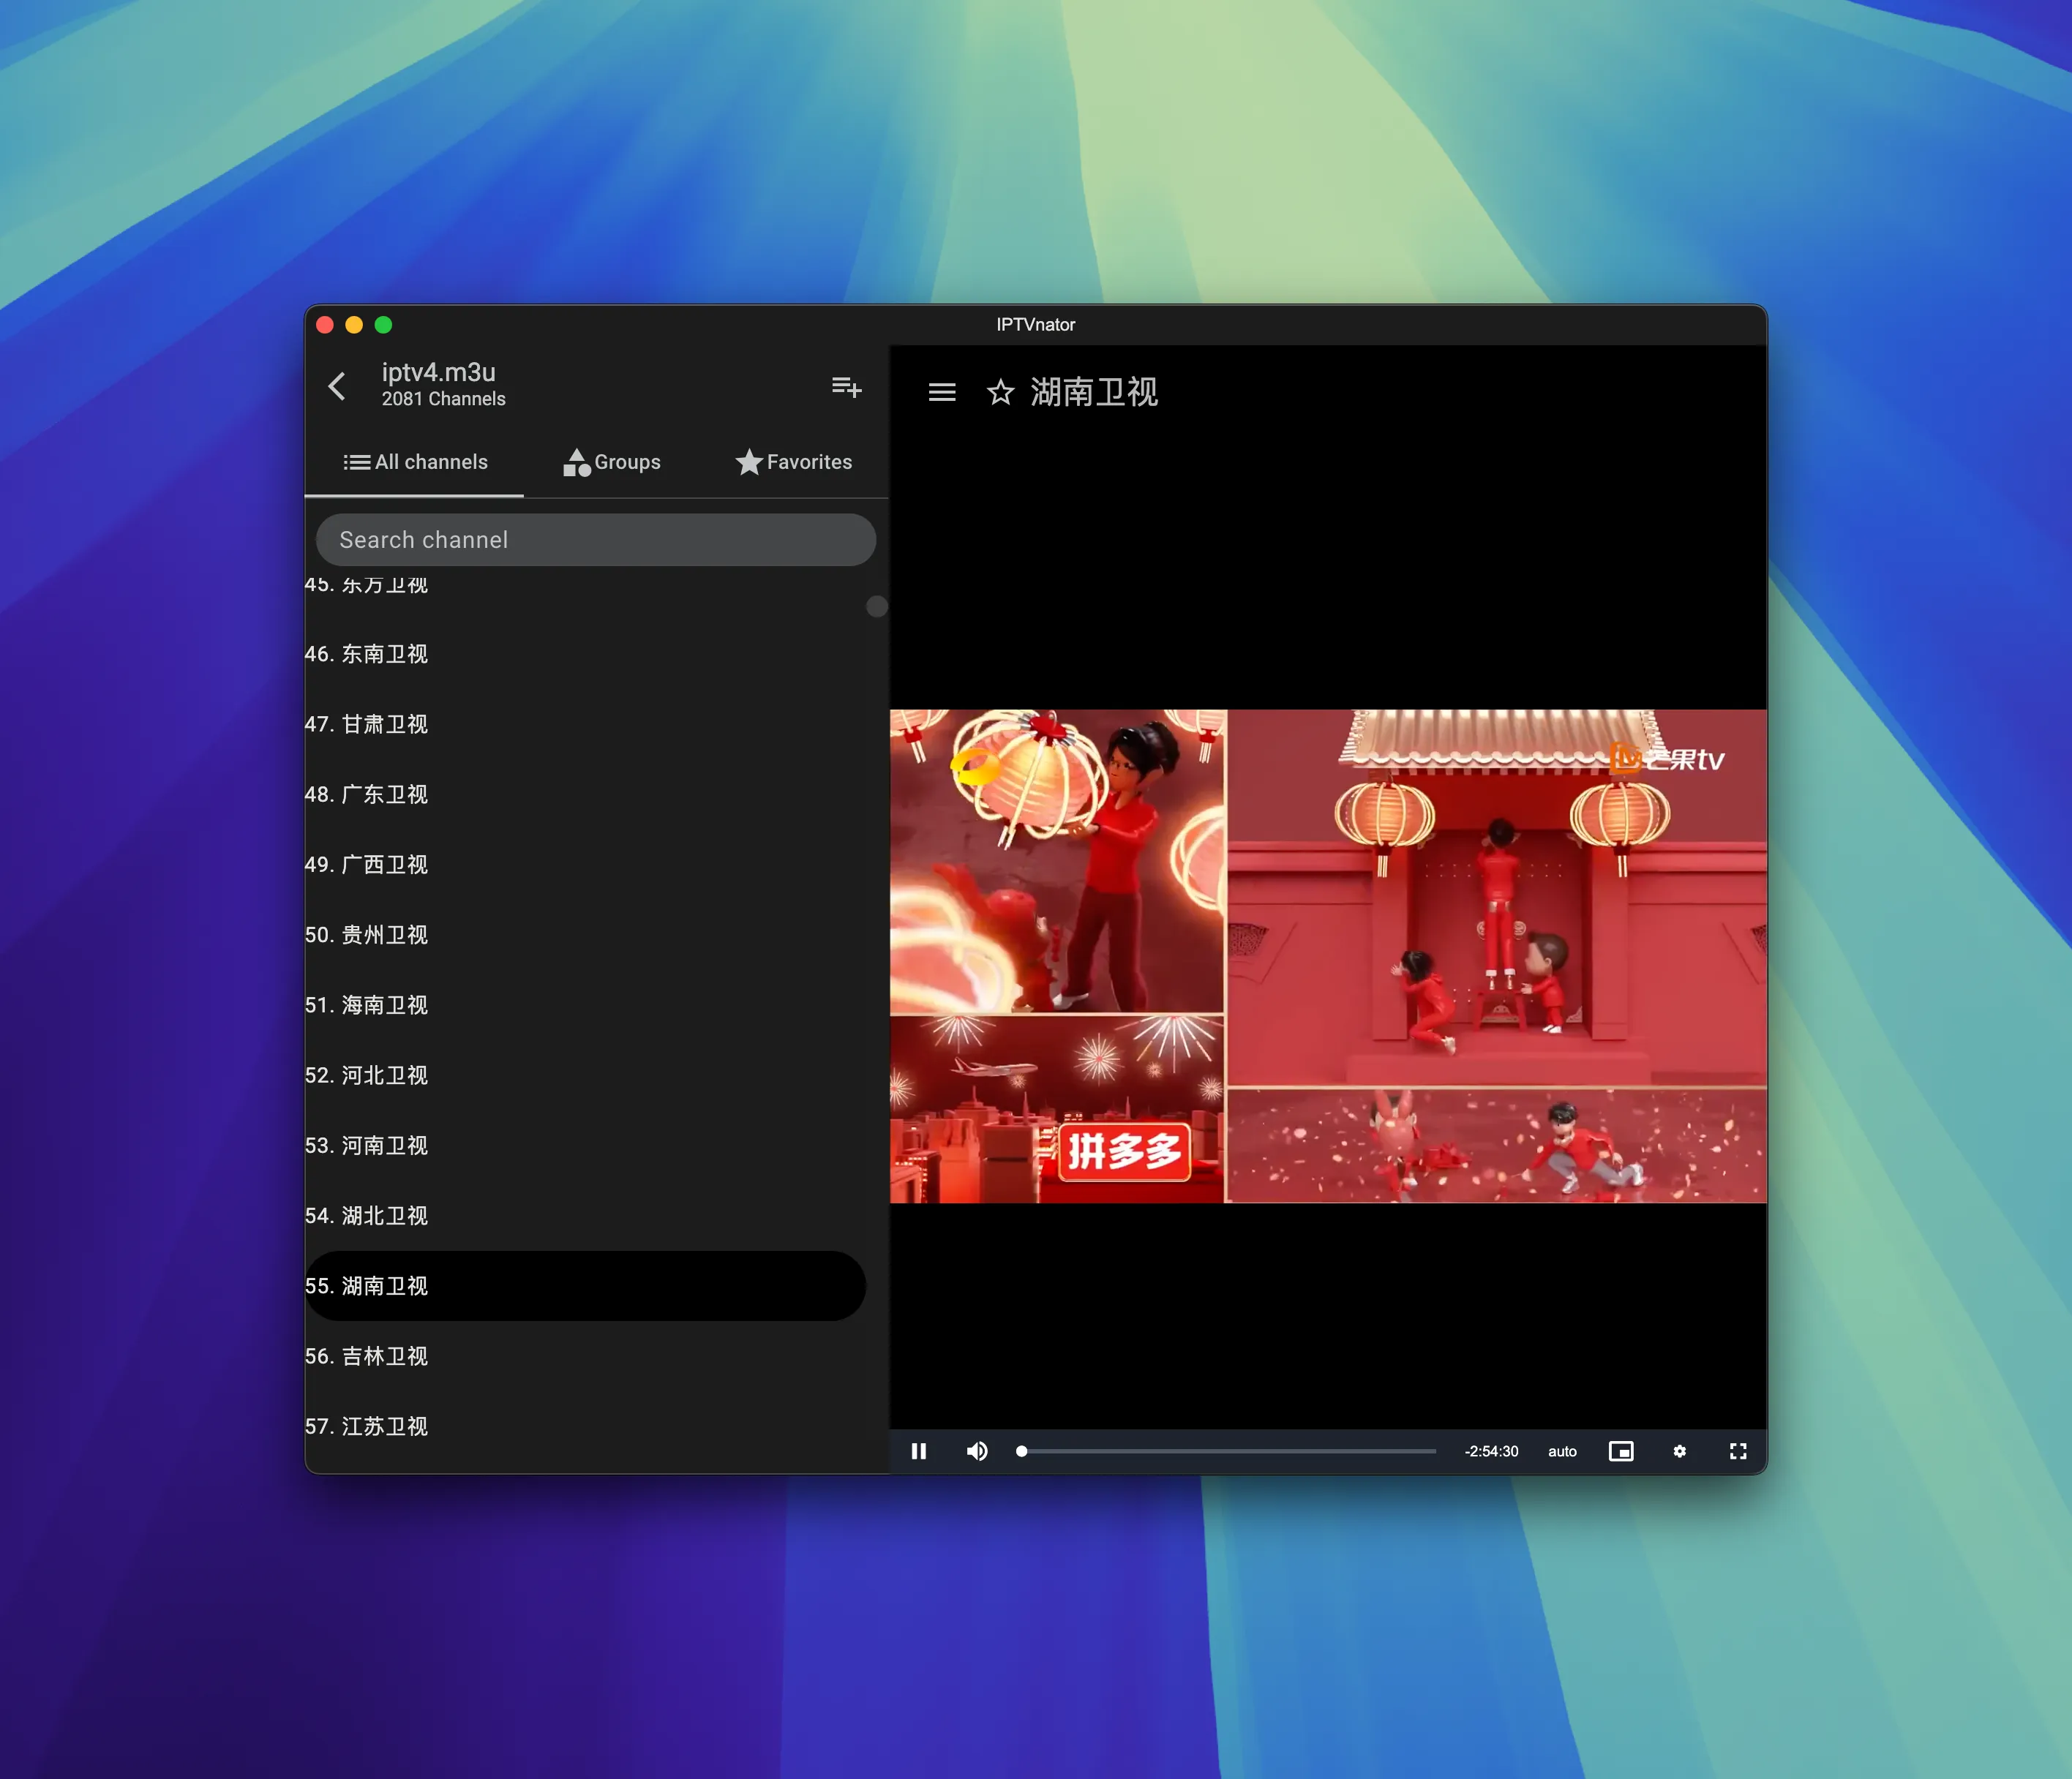The image size is (2072, 1779).
Task: Enter fullscreen video playback
Action: pos(1738,1451)
